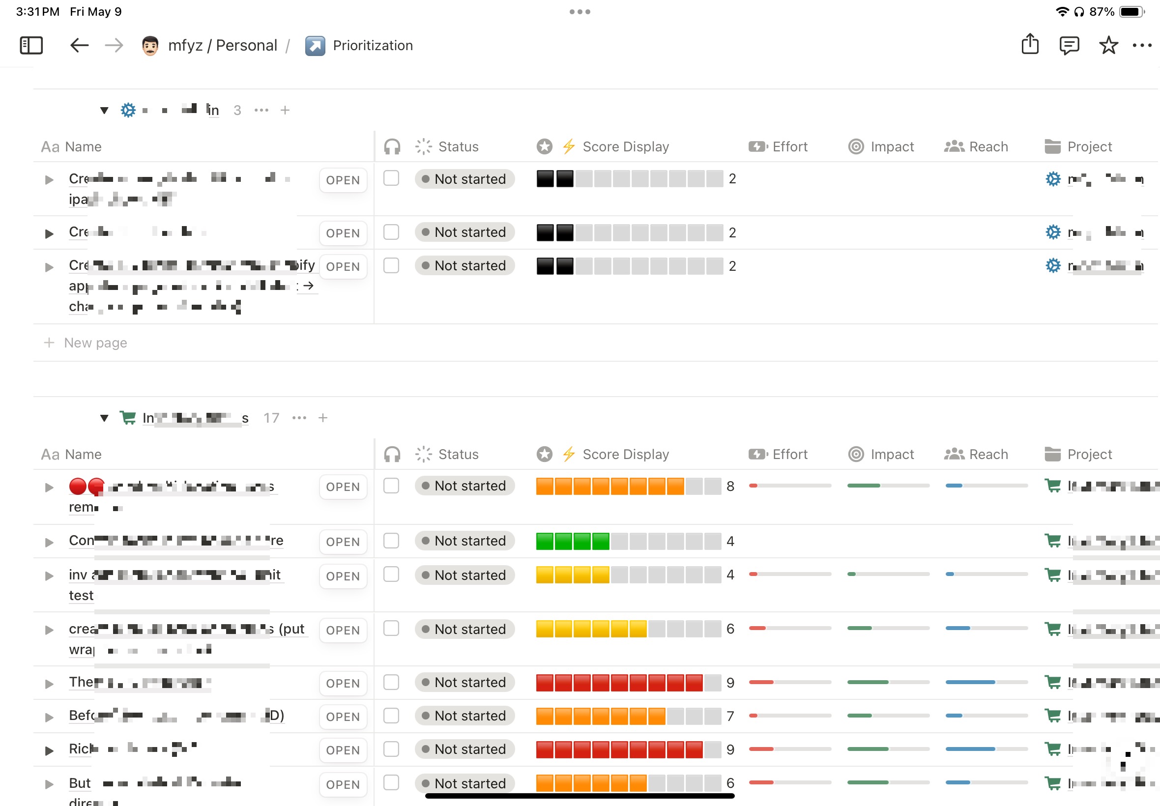
Task: Open the first row with the OPEN button
Action: [343, 180]
